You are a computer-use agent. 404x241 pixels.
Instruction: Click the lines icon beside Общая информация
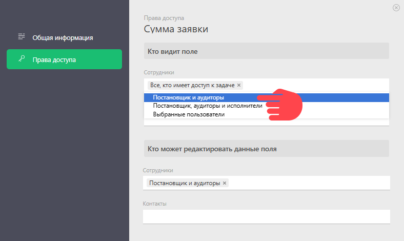[x=22, y=36]
